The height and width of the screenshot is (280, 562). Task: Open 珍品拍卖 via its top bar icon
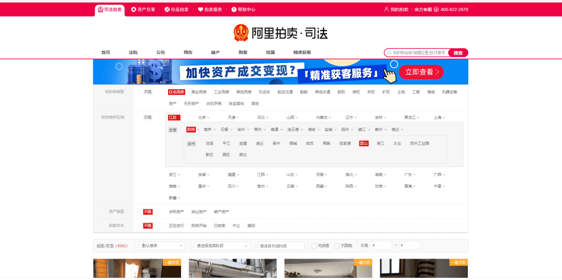[x=167, y=9]
